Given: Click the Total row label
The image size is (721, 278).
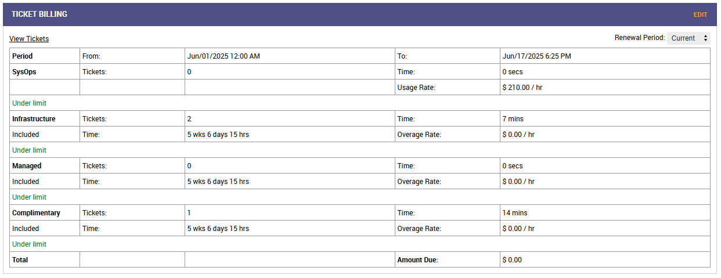Looking at the screenshot, I should click(20, 260).
